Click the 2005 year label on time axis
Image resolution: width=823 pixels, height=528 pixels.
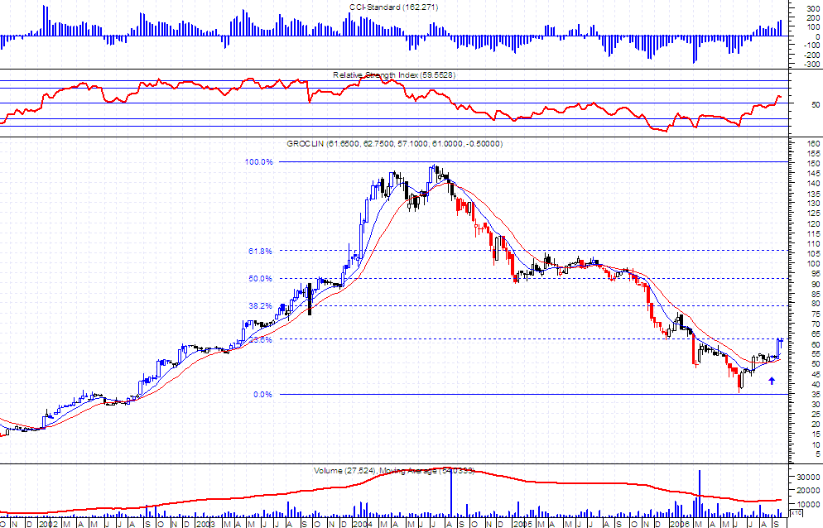pos(522,524)
